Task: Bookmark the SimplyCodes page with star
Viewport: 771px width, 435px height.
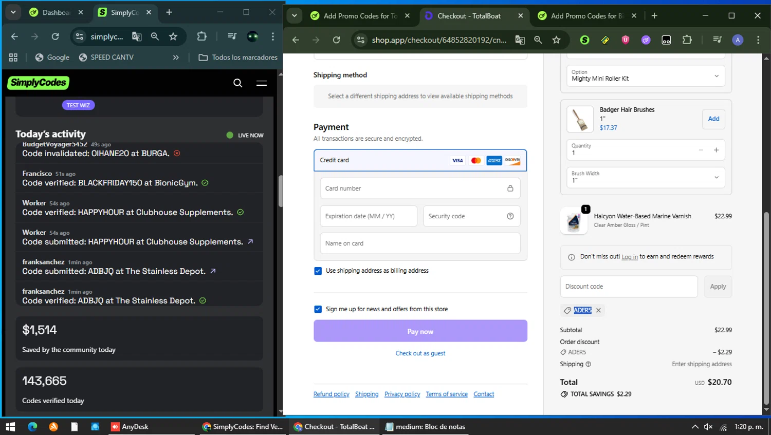Action: point(173,36)
